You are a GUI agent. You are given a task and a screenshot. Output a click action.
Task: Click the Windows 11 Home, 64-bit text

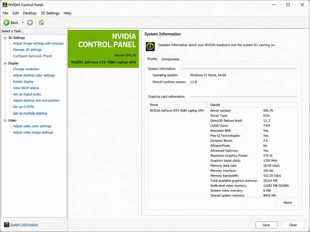tap(208, 75)
